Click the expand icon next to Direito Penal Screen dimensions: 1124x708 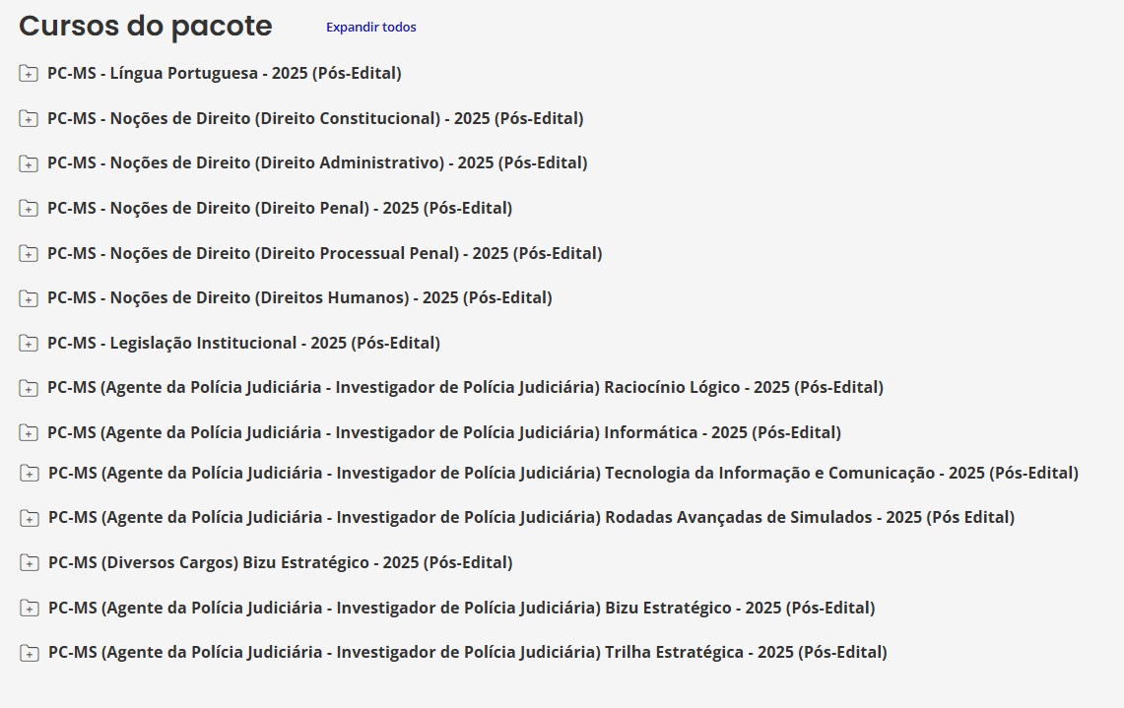pos(29,208)
